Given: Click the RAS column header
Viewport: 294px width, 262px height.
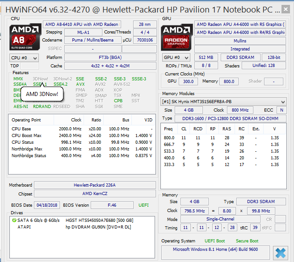Looking at the screenshot, I should coord(227,129).
